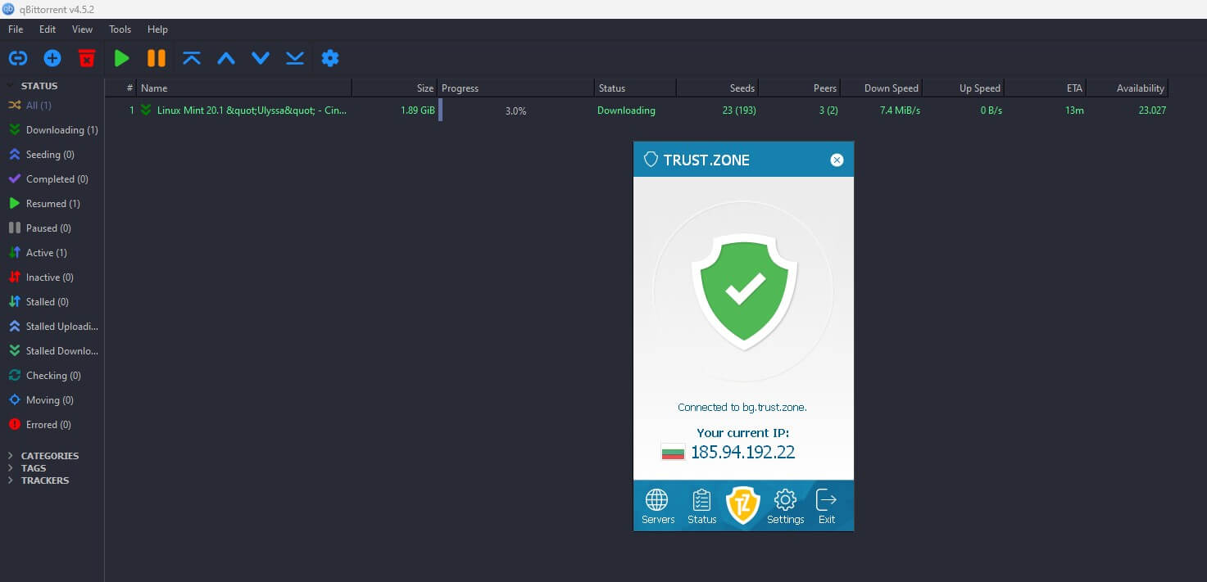Sort by the Down Speed column header

point(881,88)
